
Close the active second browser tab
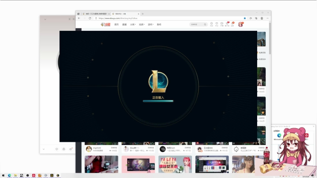point(139,14)
